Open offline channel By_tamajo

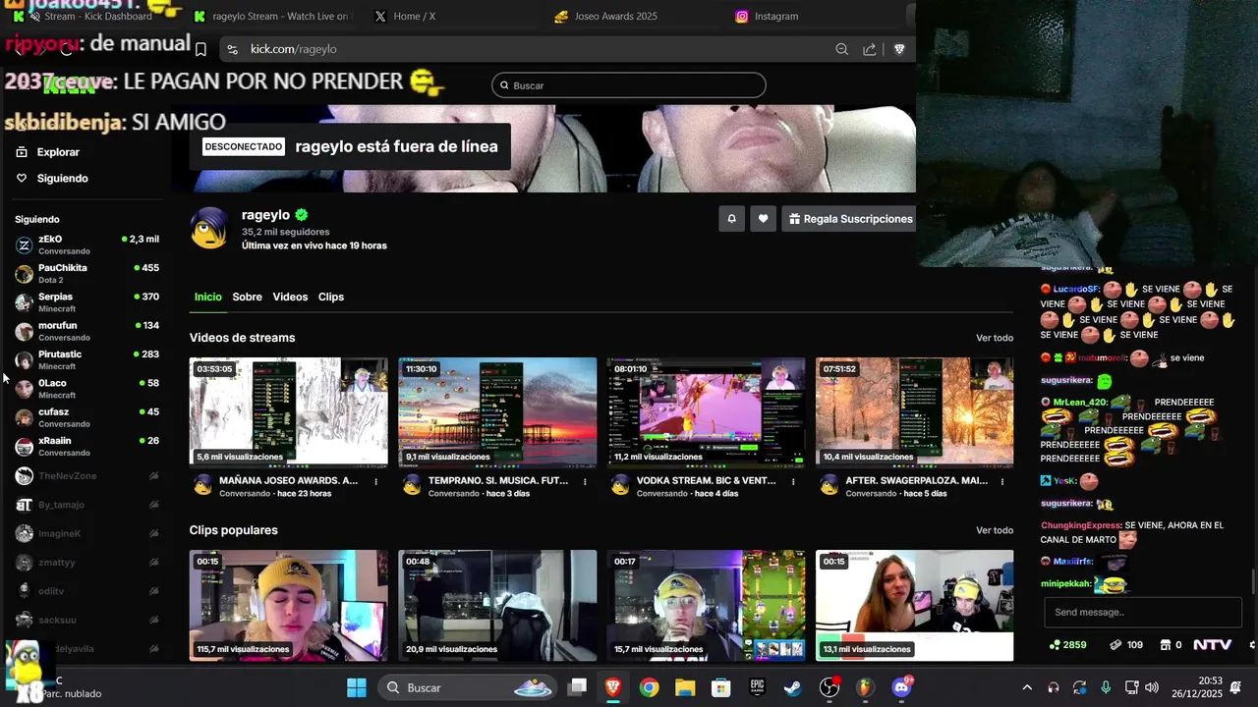point(86,505)
